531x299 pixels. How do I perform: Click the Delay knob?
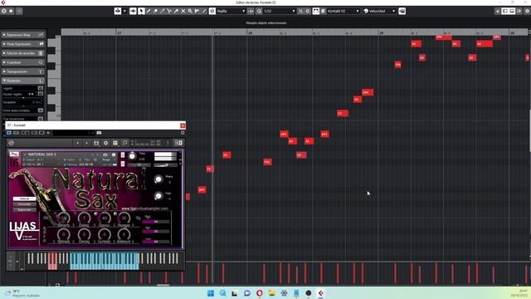[x=84, y=218]
